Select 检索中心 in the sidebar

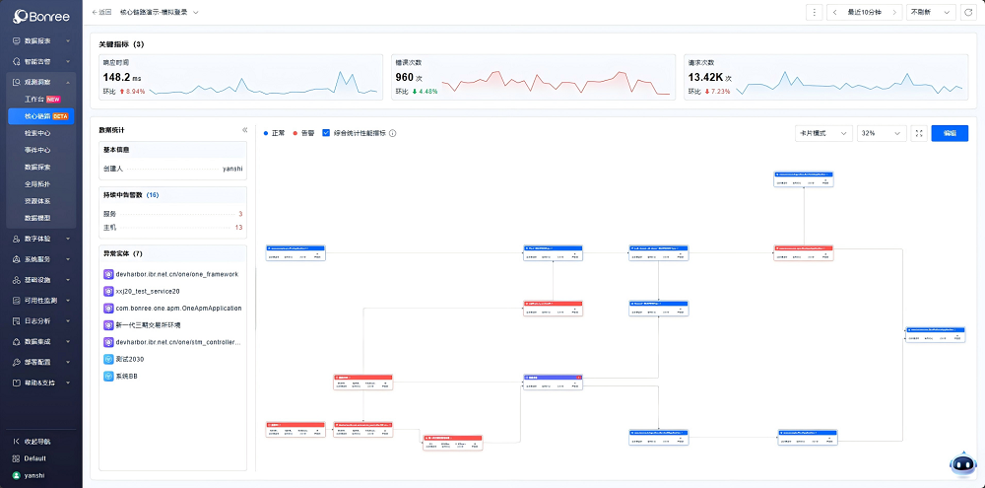click(x=37, y=133)
